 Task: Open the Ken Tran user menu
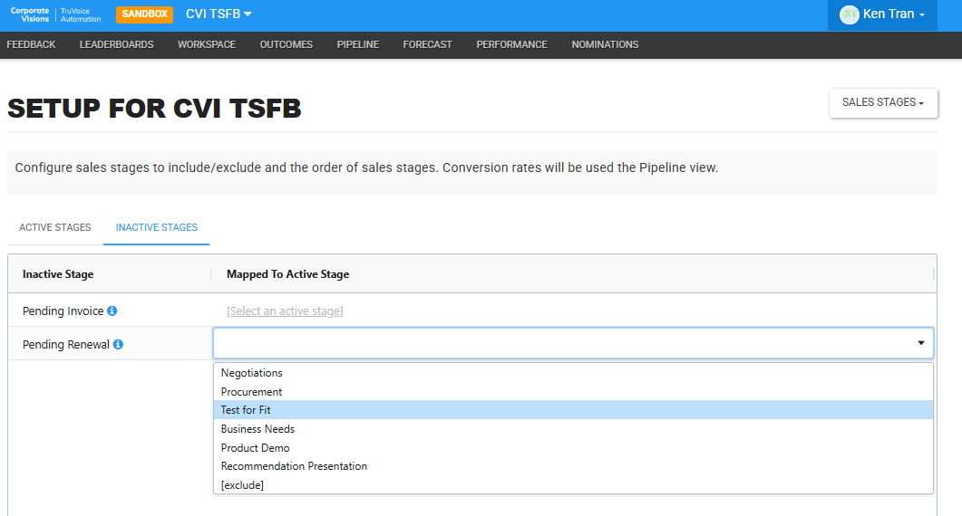882,14
